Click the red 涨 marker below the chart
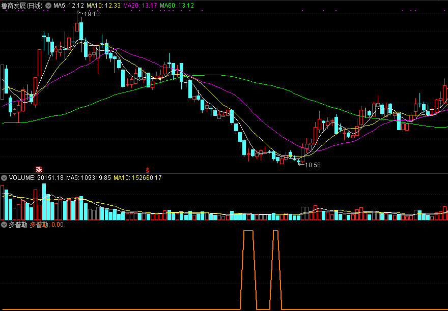 39,170
